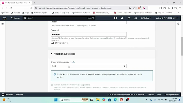
Task: Open the Privacy link
Action: point(151,95)
